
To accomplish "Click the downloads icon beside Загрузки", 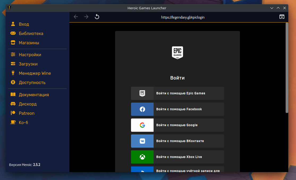I will (13, 64).
